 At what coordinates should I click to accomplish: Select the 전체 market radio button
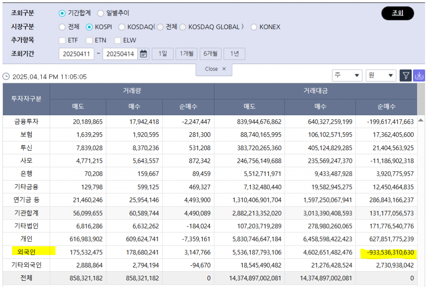pos(62,27)
